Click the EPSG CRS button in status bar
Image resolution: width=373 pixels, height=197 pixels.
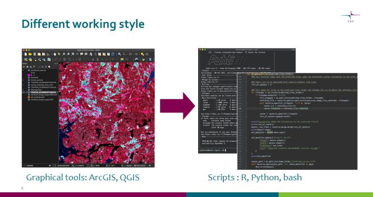139,166
